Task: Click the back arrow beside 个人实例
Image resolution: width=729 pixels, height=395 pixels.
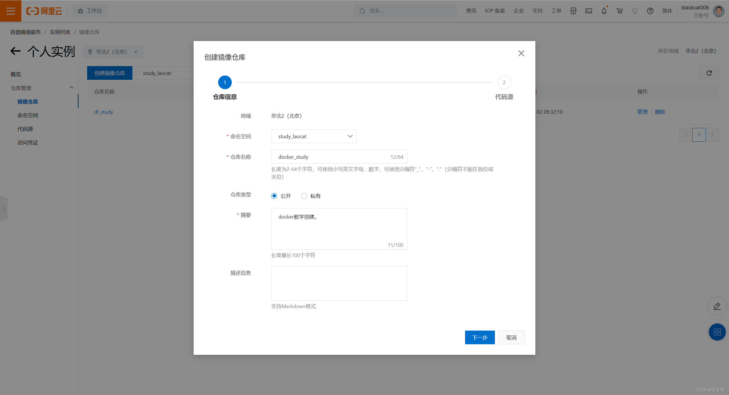Action: (16, 51)
